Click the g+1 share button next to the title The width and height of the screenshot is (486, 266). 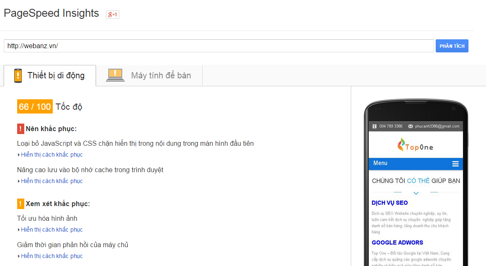[x=112, y=14]
